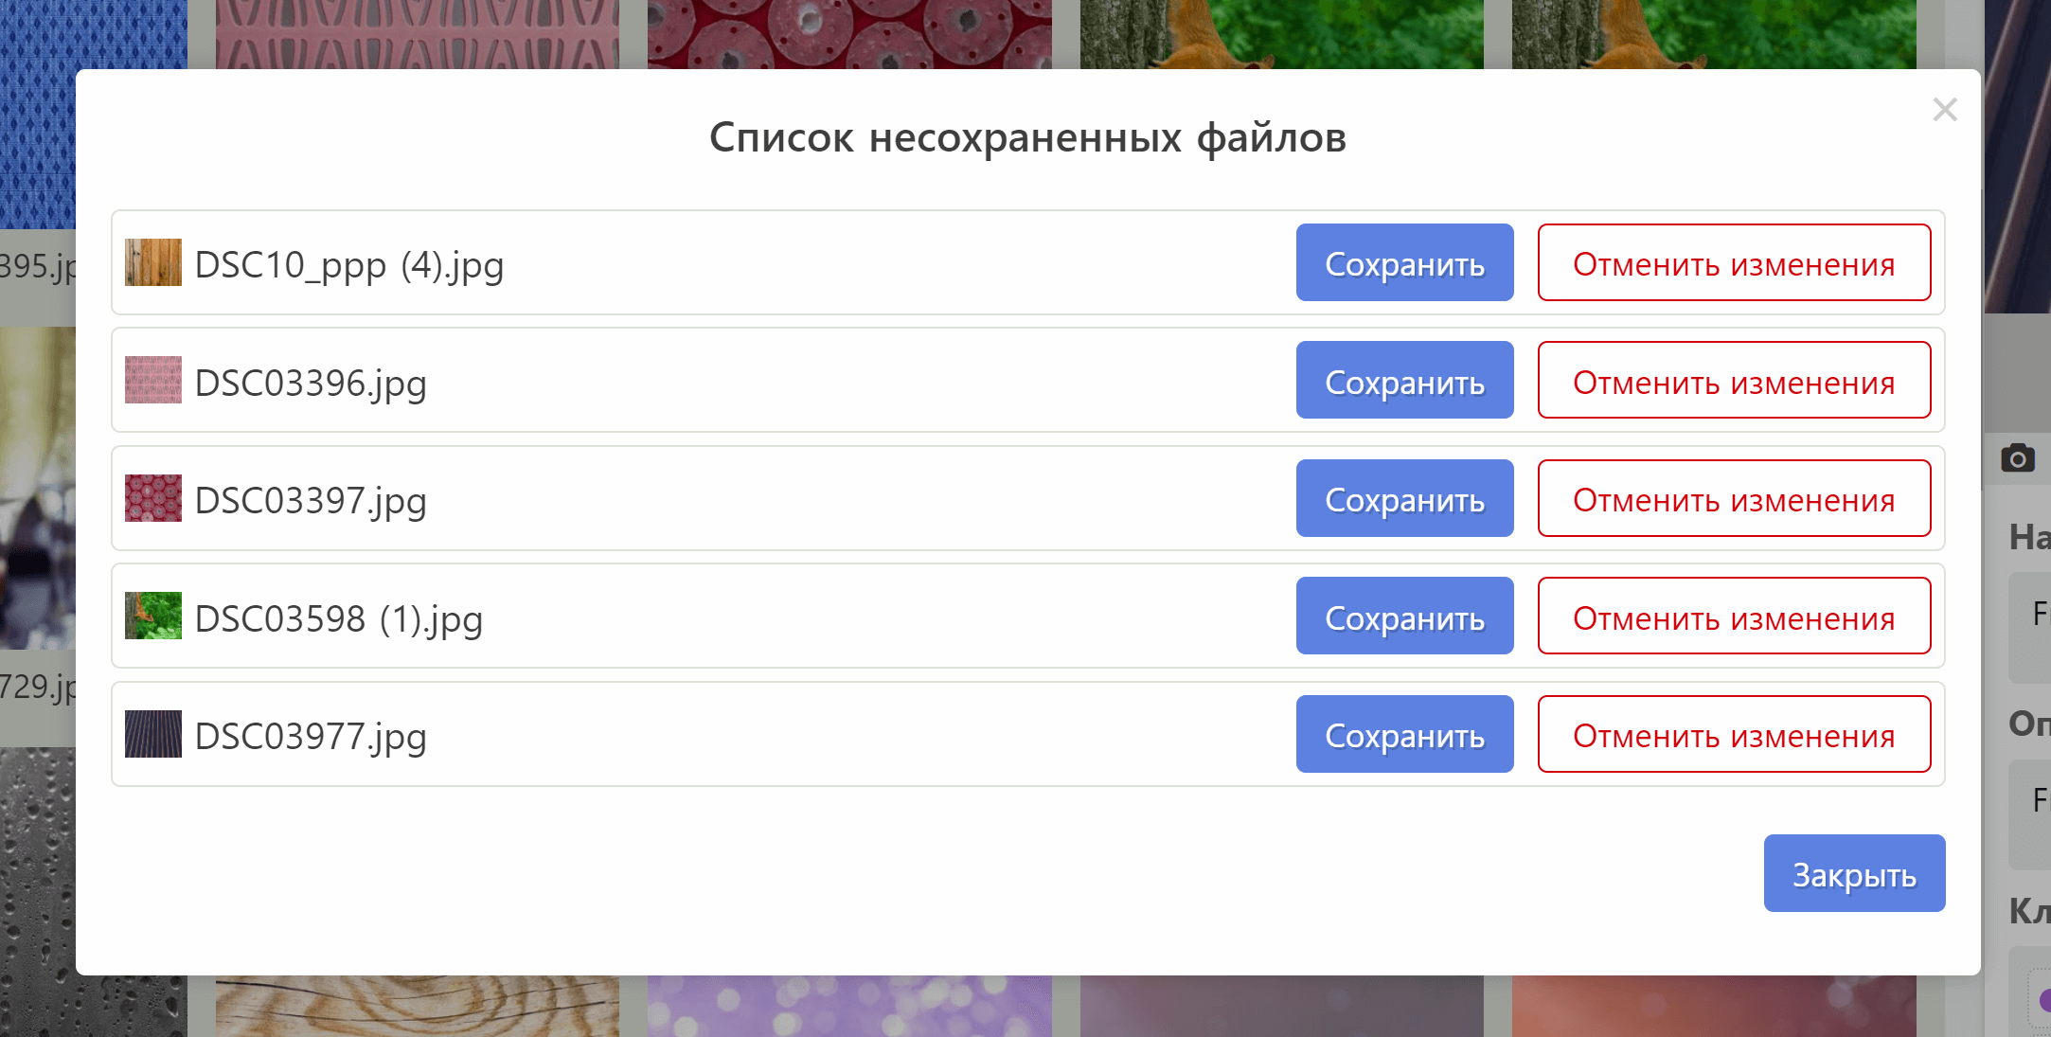
Task: Select the DSC03396.jpg file name
Action: [x=311, y=384]
